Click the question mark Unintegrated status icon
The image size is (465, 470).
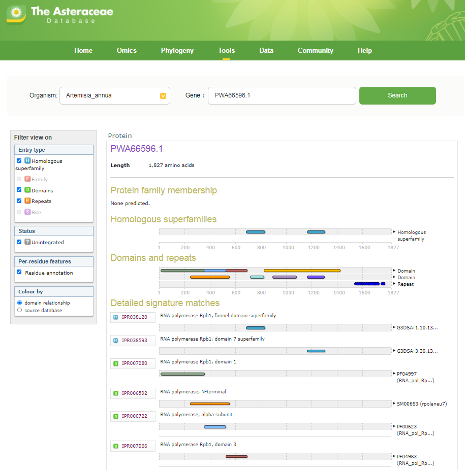[27, 242]
